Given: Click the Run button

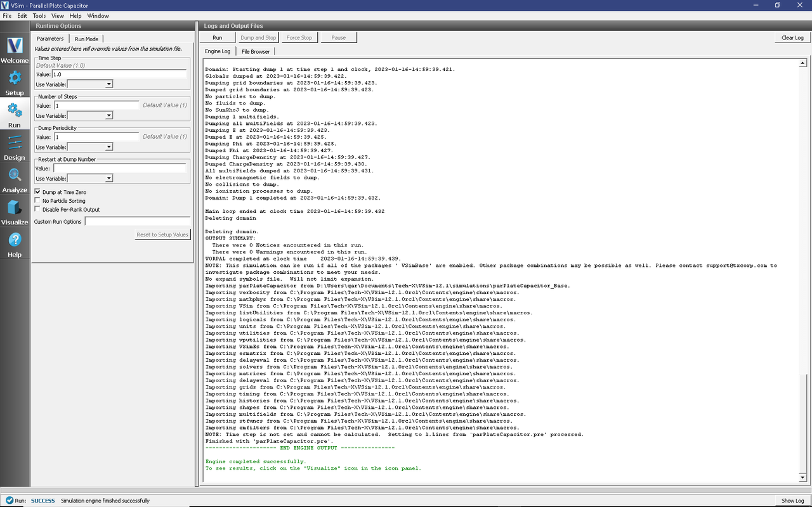Looking at the screenshot, I should tap(218, 37).
